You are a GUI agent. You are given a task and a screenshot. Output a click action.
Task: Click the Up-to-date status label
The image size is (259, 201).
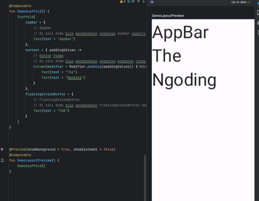(x=239, y=2)
